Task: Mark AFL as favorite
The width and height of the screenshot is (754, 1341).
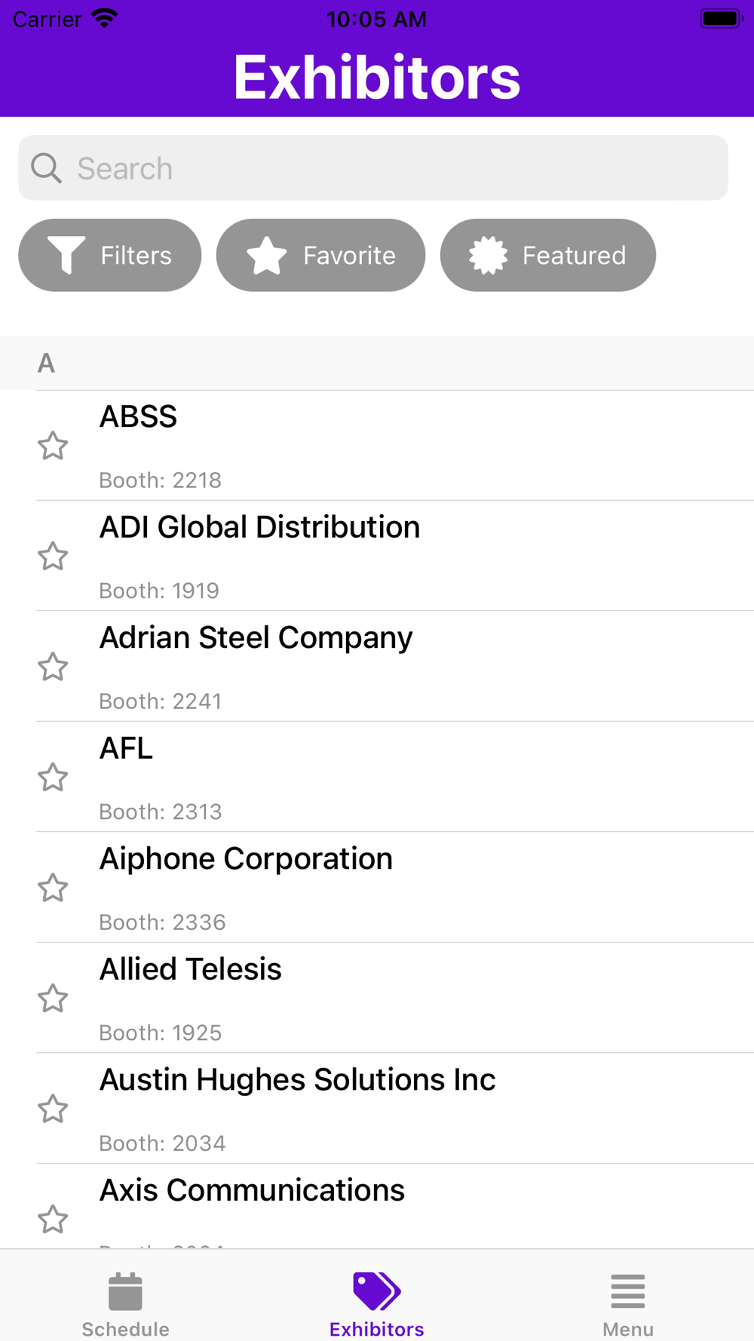Action: pos(53,778)
